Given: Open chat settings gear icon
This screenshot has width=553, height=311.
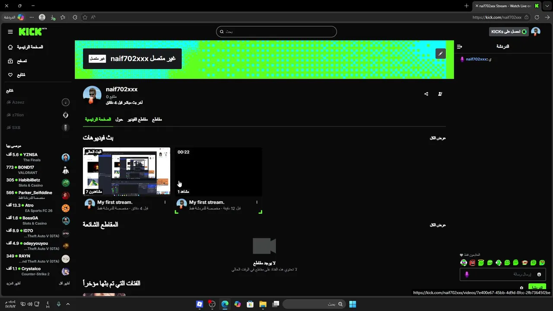Looking at the screenshot, I should tap(521, 288).
